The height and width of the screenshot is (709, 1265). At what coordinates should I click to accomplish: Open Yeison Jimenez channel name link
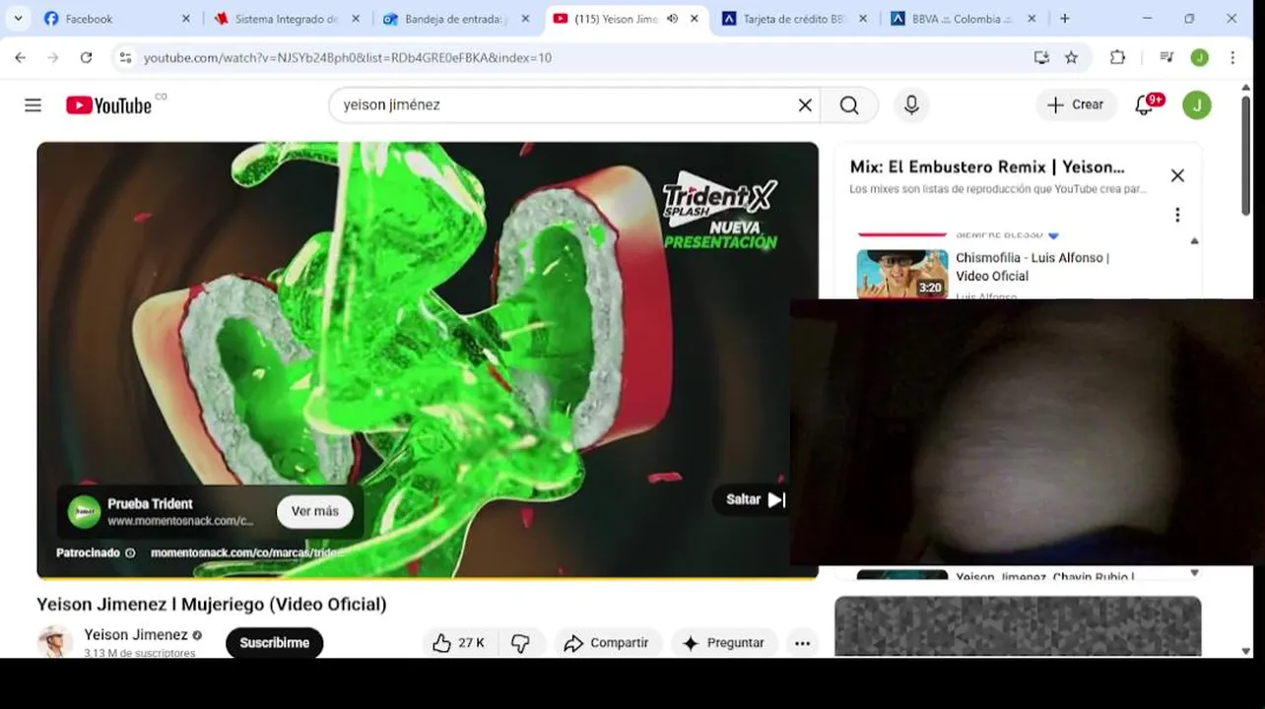point(136,635)
